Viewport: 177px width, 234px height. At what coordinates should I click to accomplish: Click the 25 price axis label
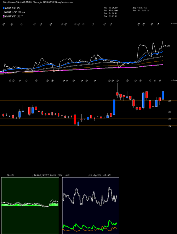pos(170,112)
